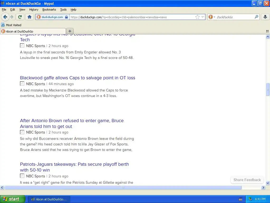Click the tray icon next to the clock

pos(250,199)
